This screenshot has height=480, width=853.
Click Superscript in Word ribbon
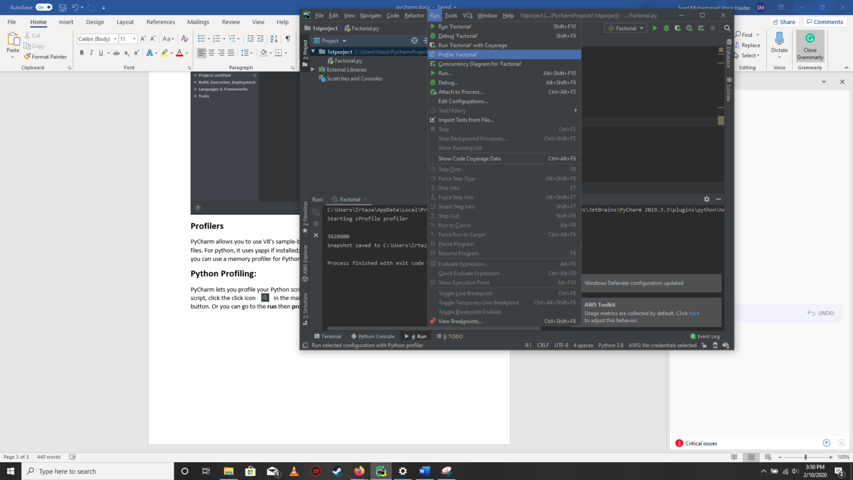pos(136,53)
